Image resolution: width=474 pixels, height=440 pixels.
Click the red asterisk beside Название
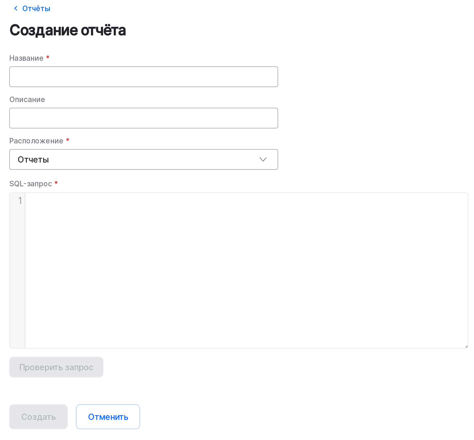coord(48,57)
